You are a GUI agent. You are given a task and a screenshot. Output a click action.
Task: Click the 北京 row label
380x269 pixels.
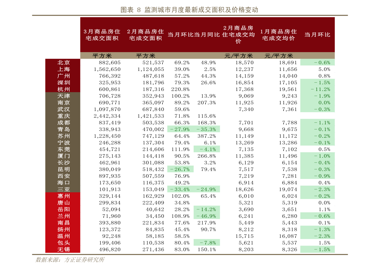pos(64,63)
